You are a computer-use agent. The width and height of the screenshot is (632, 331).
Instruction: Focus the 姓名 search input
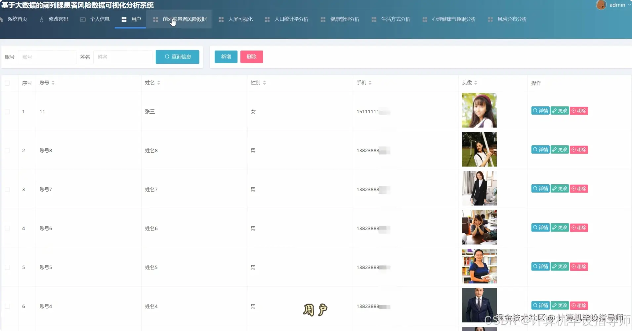123,57
